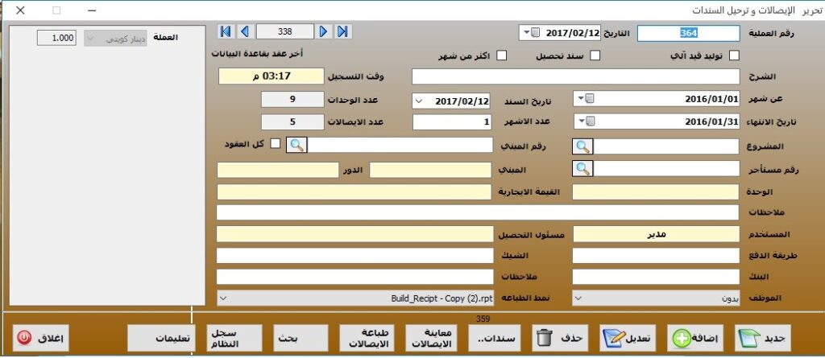Click the الوحدة unit field
Image resolution: width=825 pixels, height=358 pixels.
tap(656, 192)
